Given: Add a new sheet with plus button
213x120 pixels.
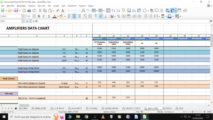Looking at the screenshot, I should pos(16,109).
